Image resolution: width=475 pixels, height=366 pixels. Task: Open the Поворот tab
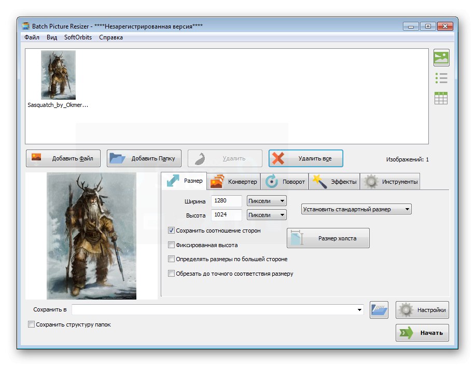pyautogui.click(x=285, y=182)
